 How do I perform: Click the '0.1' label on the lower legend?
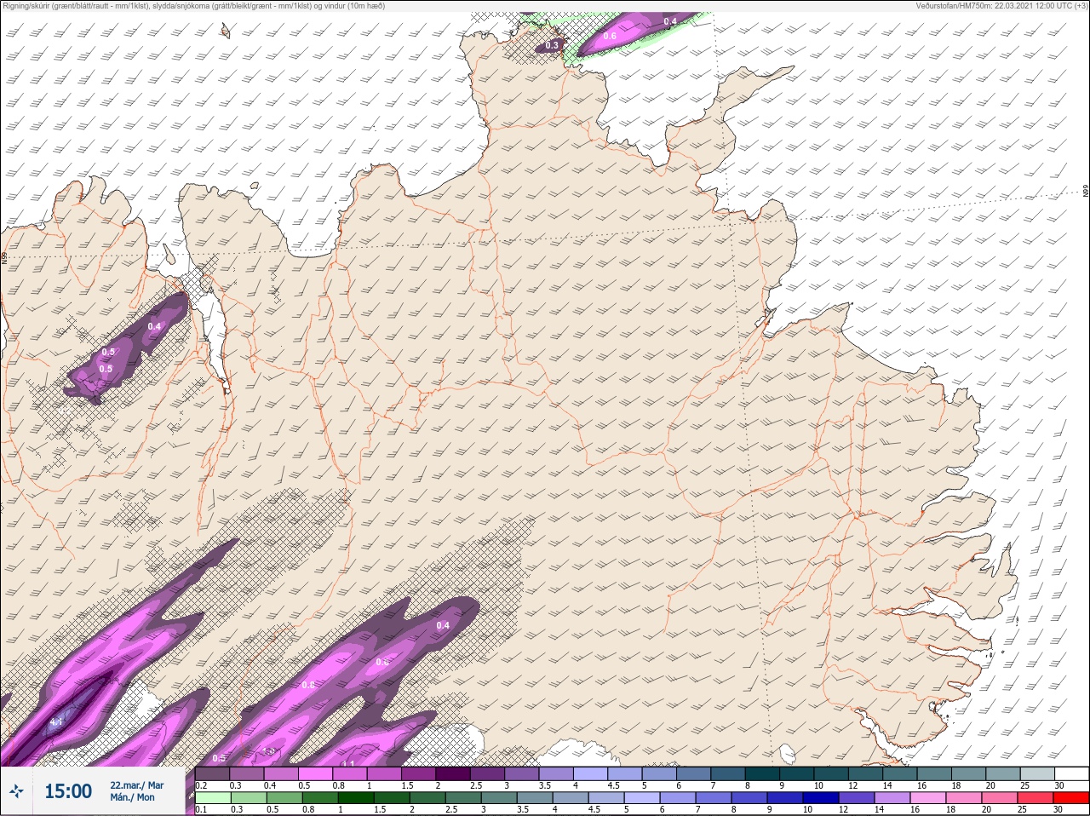[x=201, y=809]
